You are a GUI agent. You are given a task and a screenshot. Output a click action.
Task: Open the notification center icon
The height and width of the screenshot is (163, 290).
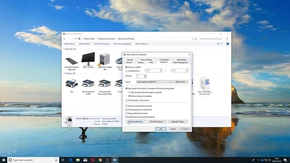[285, 160]
